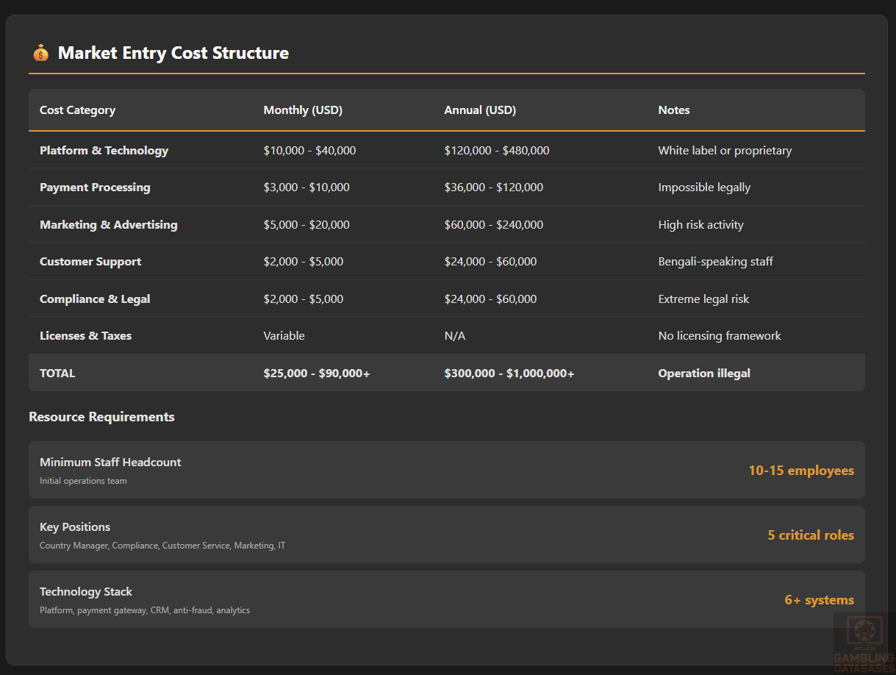The width and height of the screenshot is (896, 675).
Task: Click the Platform & Technology row label
Action: (x=104, y=151)
